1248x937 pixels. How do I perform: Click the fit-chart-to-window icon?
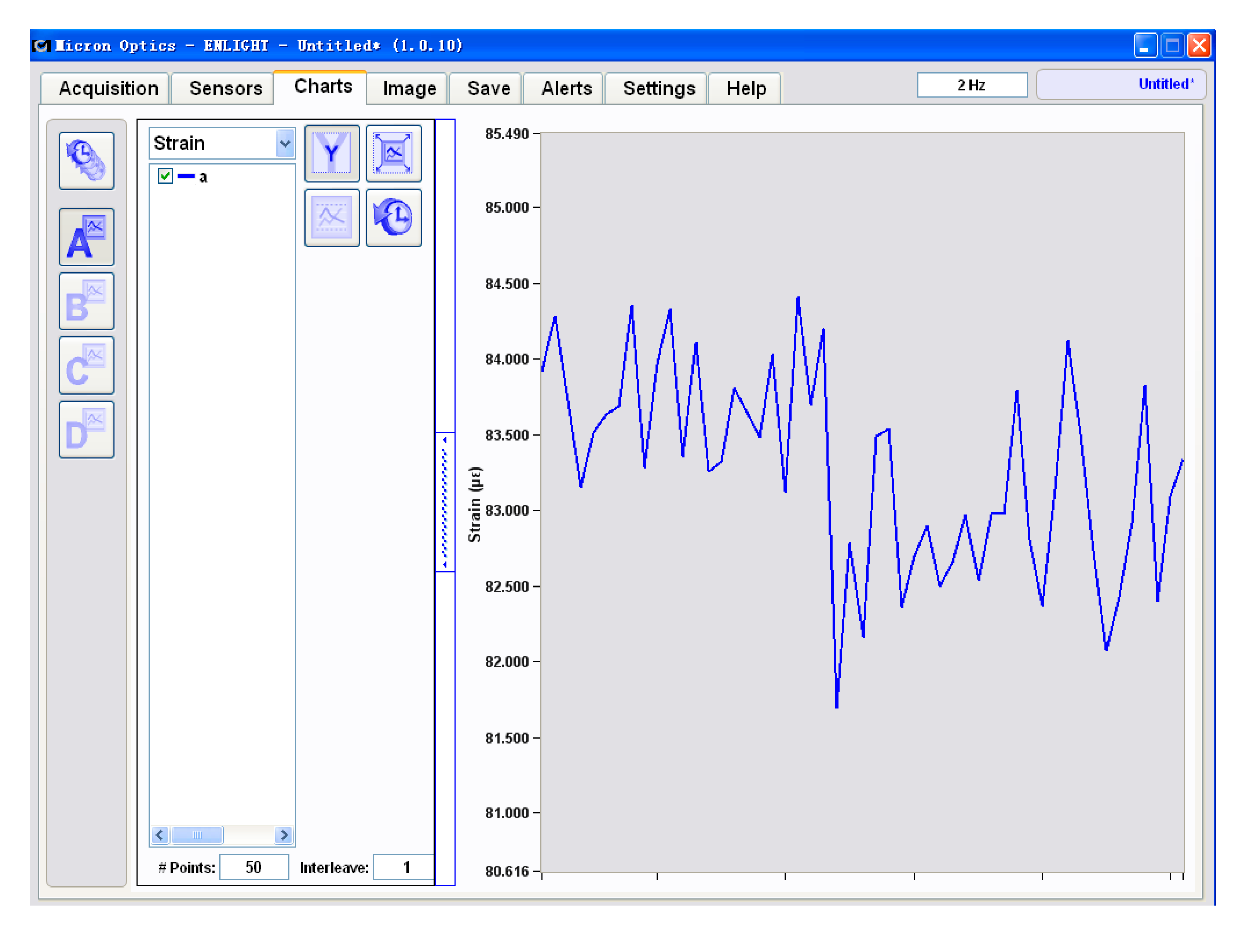point(393,153)
